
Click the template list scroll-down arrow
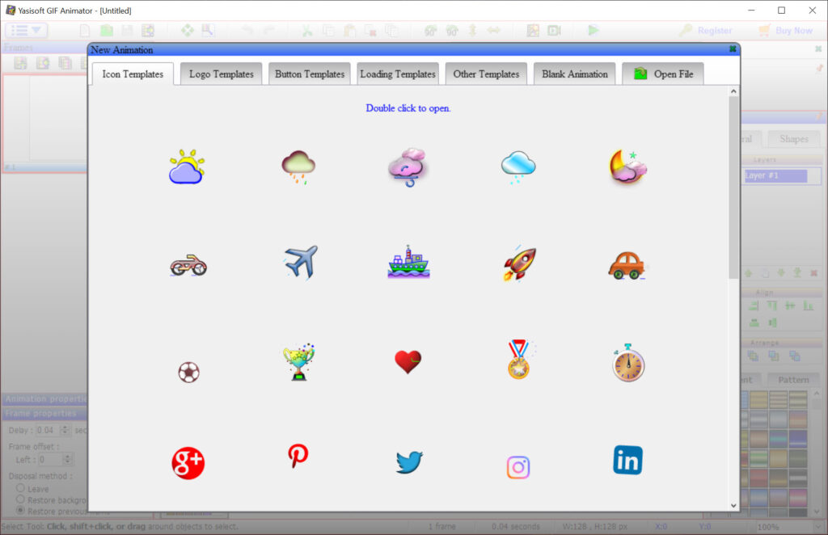[x=733, y=505]
